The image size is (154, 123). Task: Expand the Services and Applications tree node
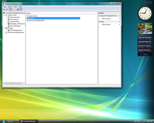click(4, 32)
